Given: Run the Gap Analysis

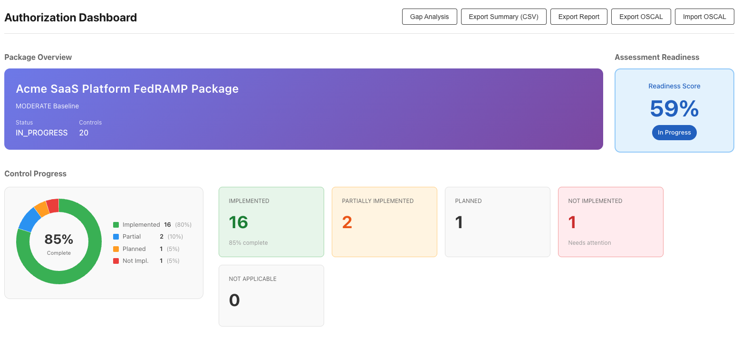Looking at the screenshot, I should pos(429,16).
